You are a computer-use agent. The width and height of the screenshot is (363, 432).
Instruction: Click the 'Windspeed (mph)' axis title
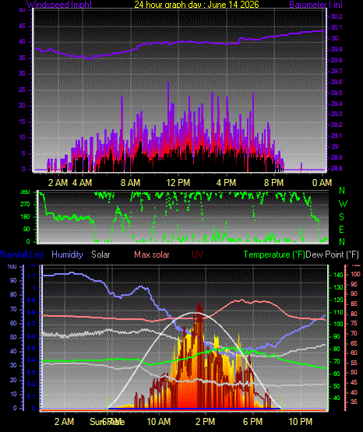59,5
